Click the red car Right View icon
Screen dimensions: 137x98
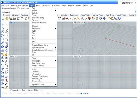(67, 19)
